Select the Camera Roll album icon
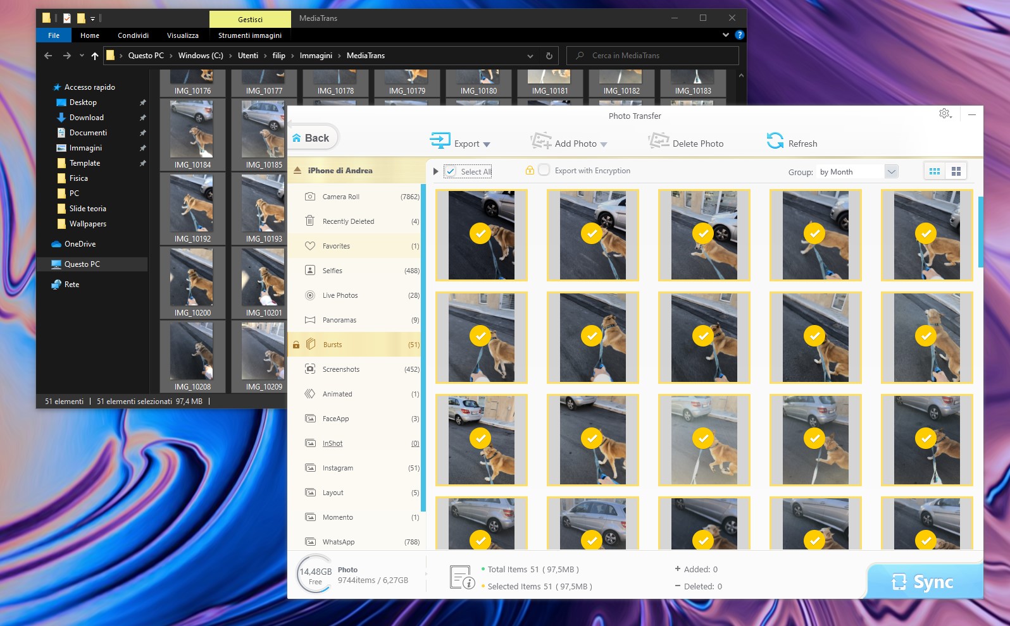1010x626 pixels. [310, 197]
